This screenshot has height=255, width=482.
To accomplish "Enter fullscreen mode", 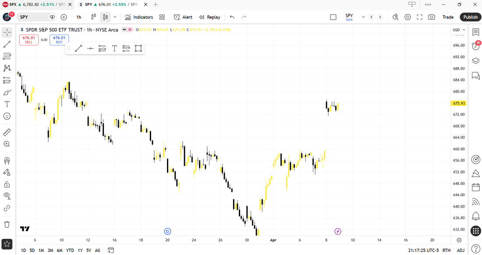I will click(x=420, y=17).
